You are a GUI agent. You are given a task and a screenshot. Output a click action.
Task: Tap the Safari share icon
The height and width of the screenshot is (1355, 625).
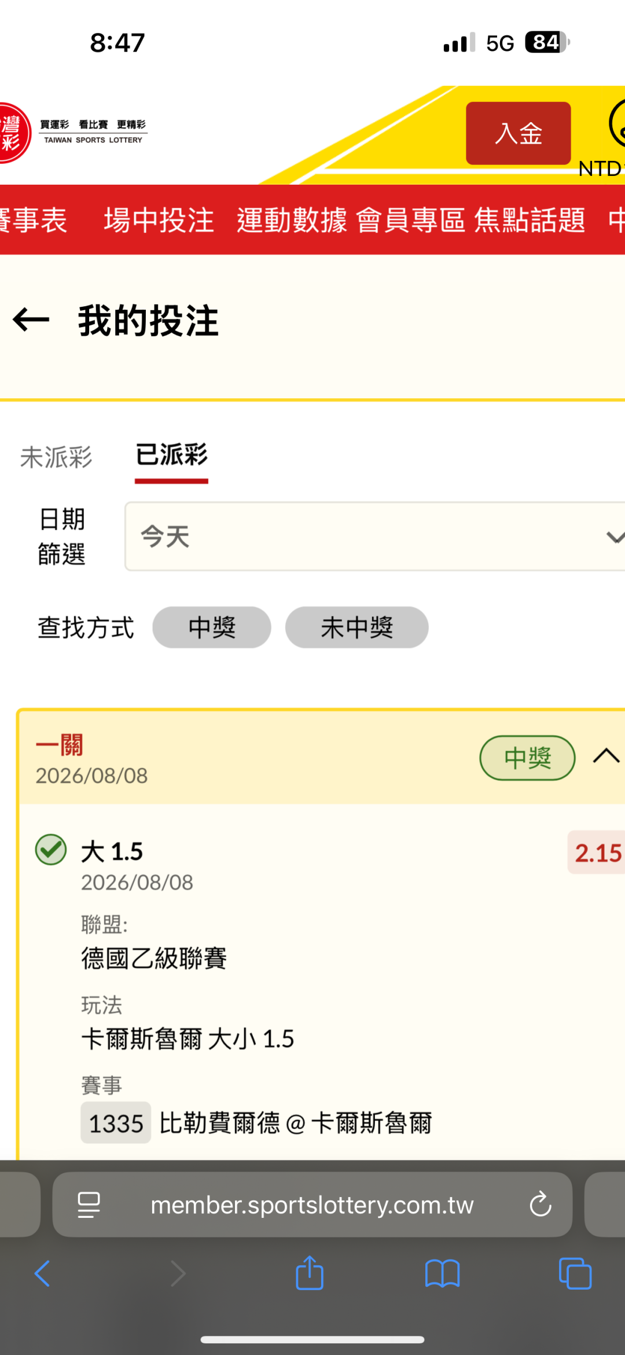[x=310, y=1273]
